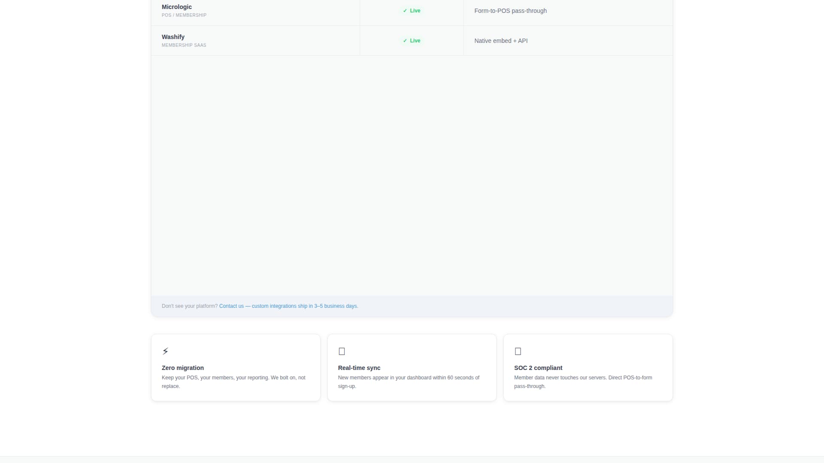Viewport: 824px width, 463px height.
Task: Click the checkmark beside Micrologic Live status
Action: [405, 11]
